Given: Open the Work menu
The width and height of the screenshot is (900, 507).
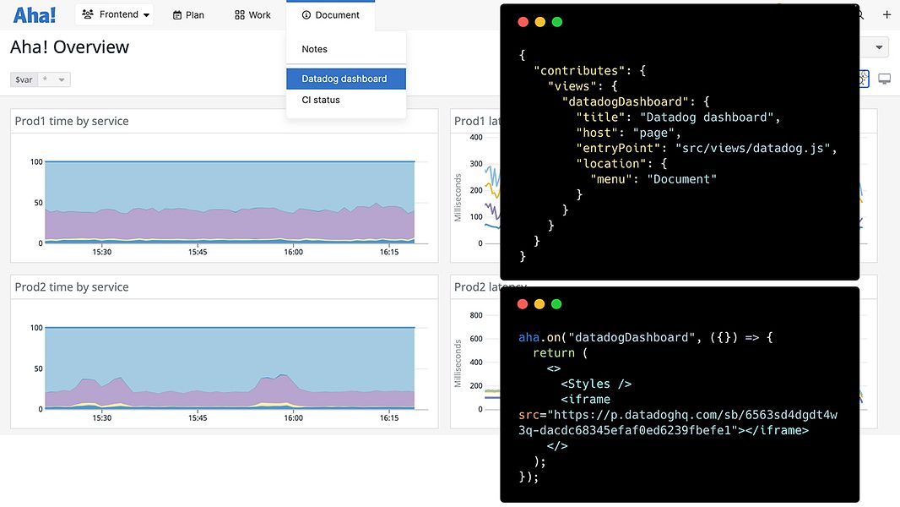Looking at the screenshot, I should [252, 15].
